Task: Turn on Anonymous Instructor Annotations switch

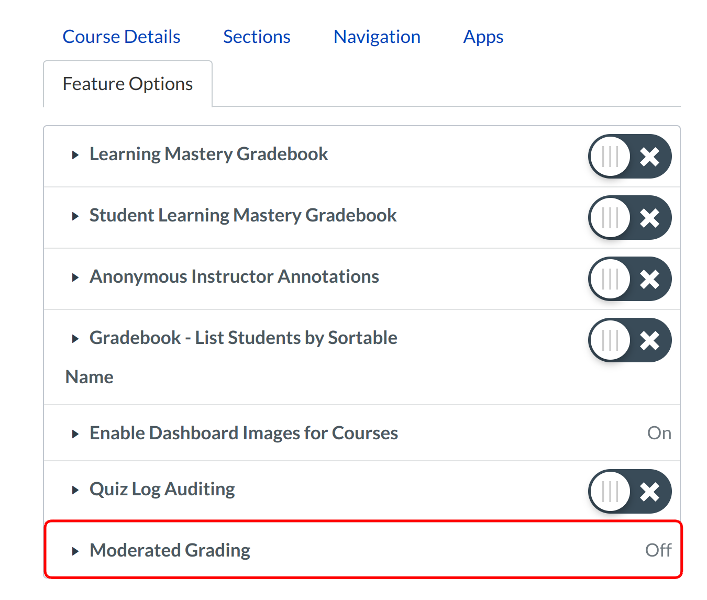Action: [630, 279]
